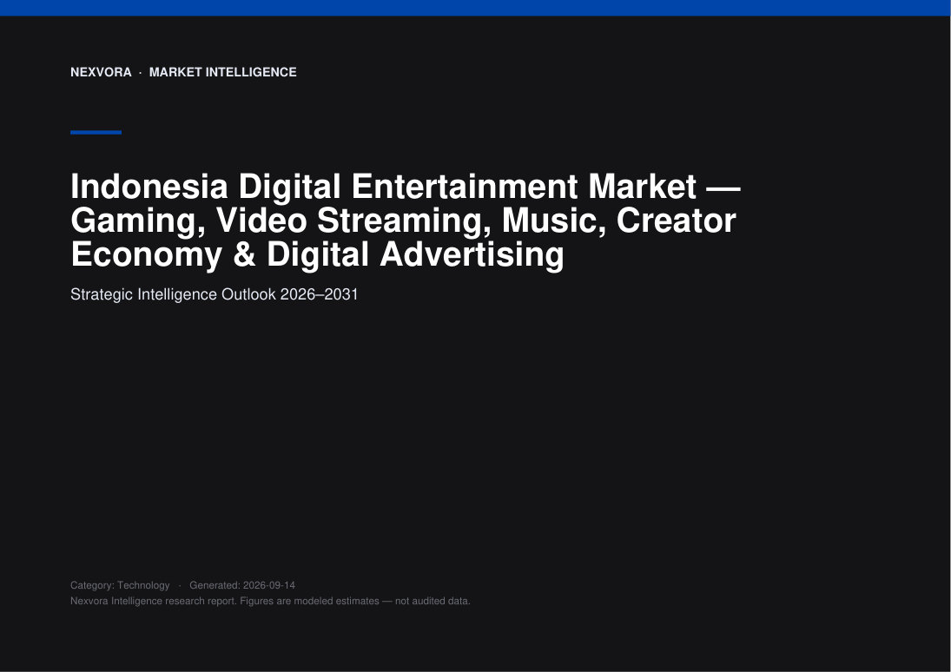Click the word Indonesia in title

coord(149,186)
